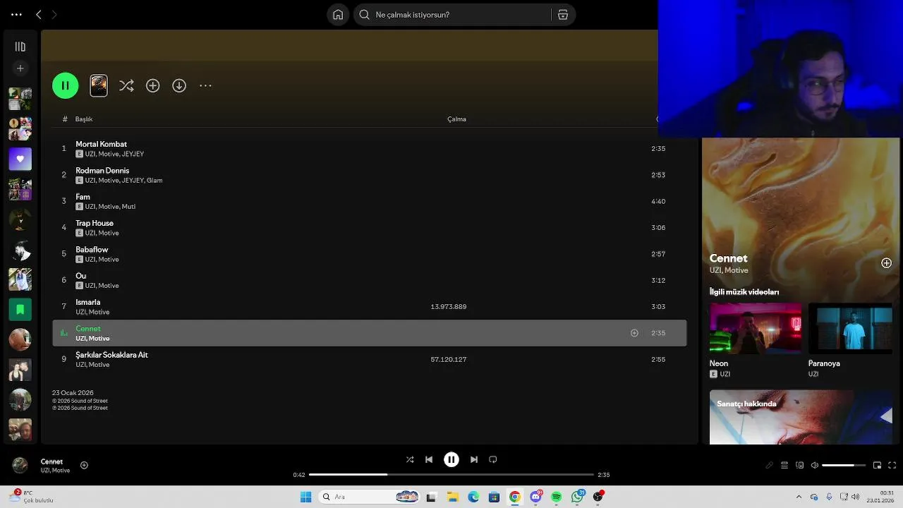Add current song via bottom bar plus icon
The image size is (903, 508).
(84, 465)
